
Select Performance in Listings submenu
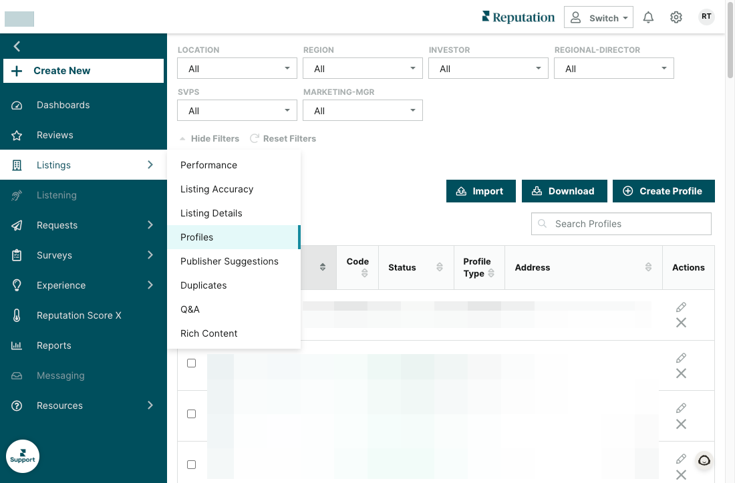point(233,165)
